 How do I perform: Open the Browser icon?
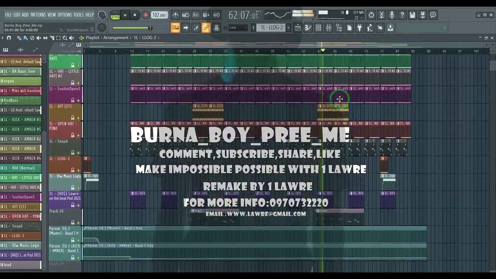pyautogui.click(x=339, y=28)
